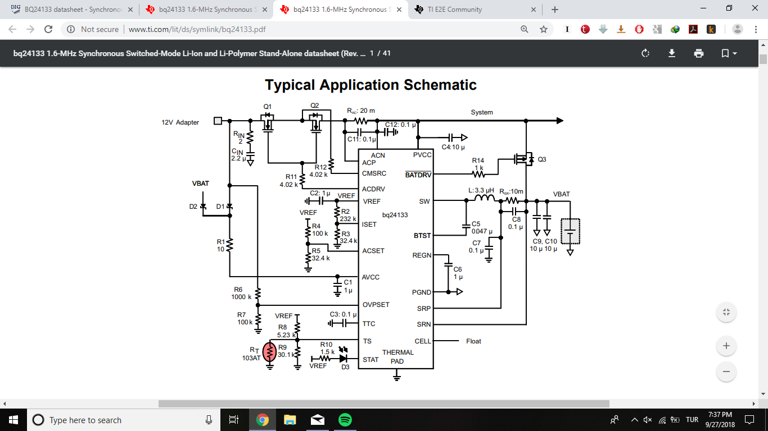Click the Internet Download Manager extension
This screenshot has width=768, height=431.
(x=675, y=29)
